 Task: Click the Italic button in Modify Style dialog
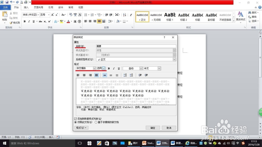114,69
